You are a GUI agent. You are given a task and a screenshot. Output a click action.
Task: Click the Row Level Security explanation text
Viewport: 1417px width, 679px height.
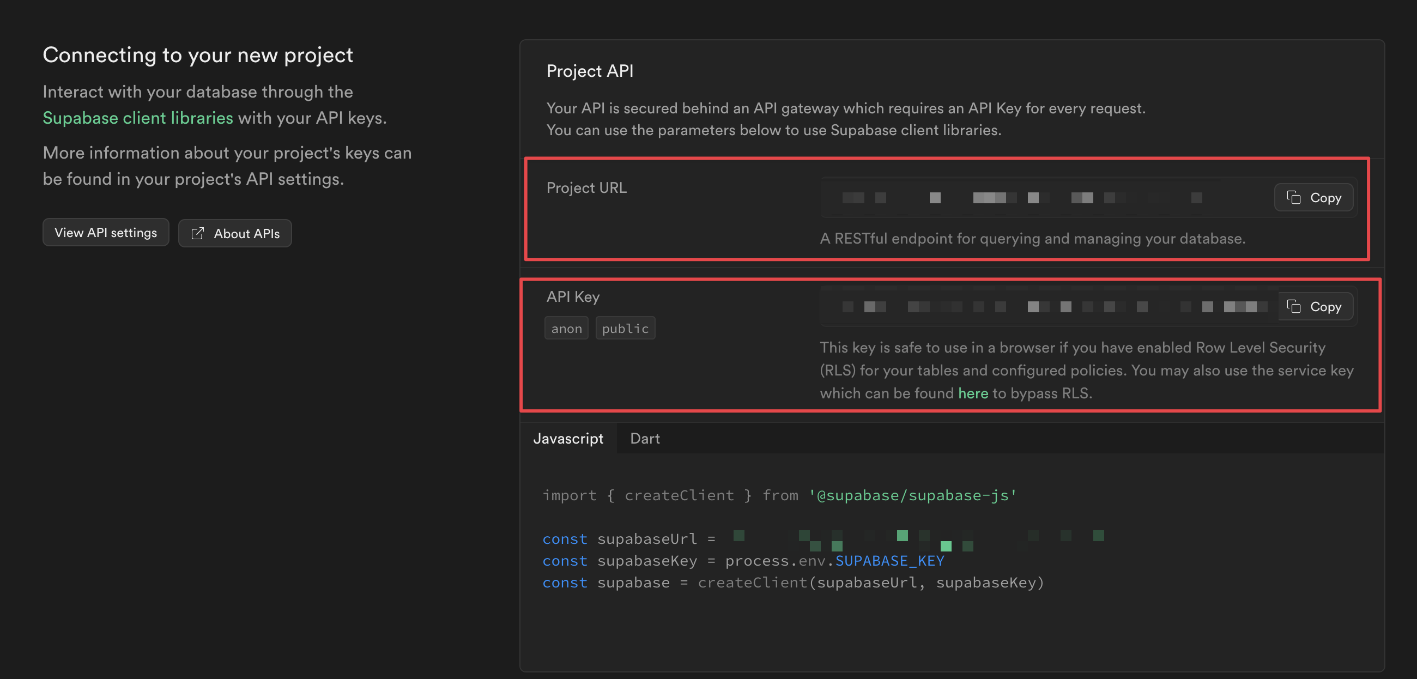pyautogui.click(x=1086, y=371)
